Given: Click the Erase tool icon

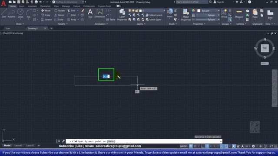Looking at the screenshot, I should click(83, 10).
